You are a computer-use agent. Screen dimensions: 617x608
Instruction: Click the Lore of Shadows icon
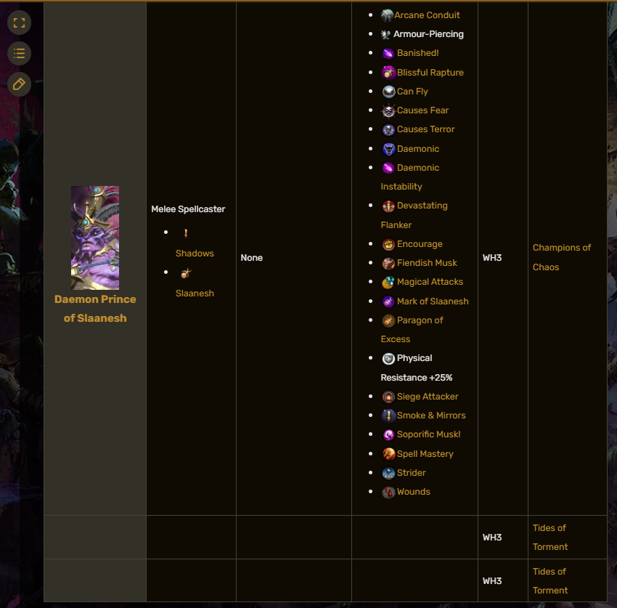pos(186,233)
